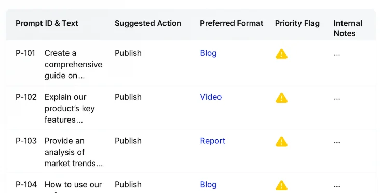Select the P-101 prompt ID cell

25,53
